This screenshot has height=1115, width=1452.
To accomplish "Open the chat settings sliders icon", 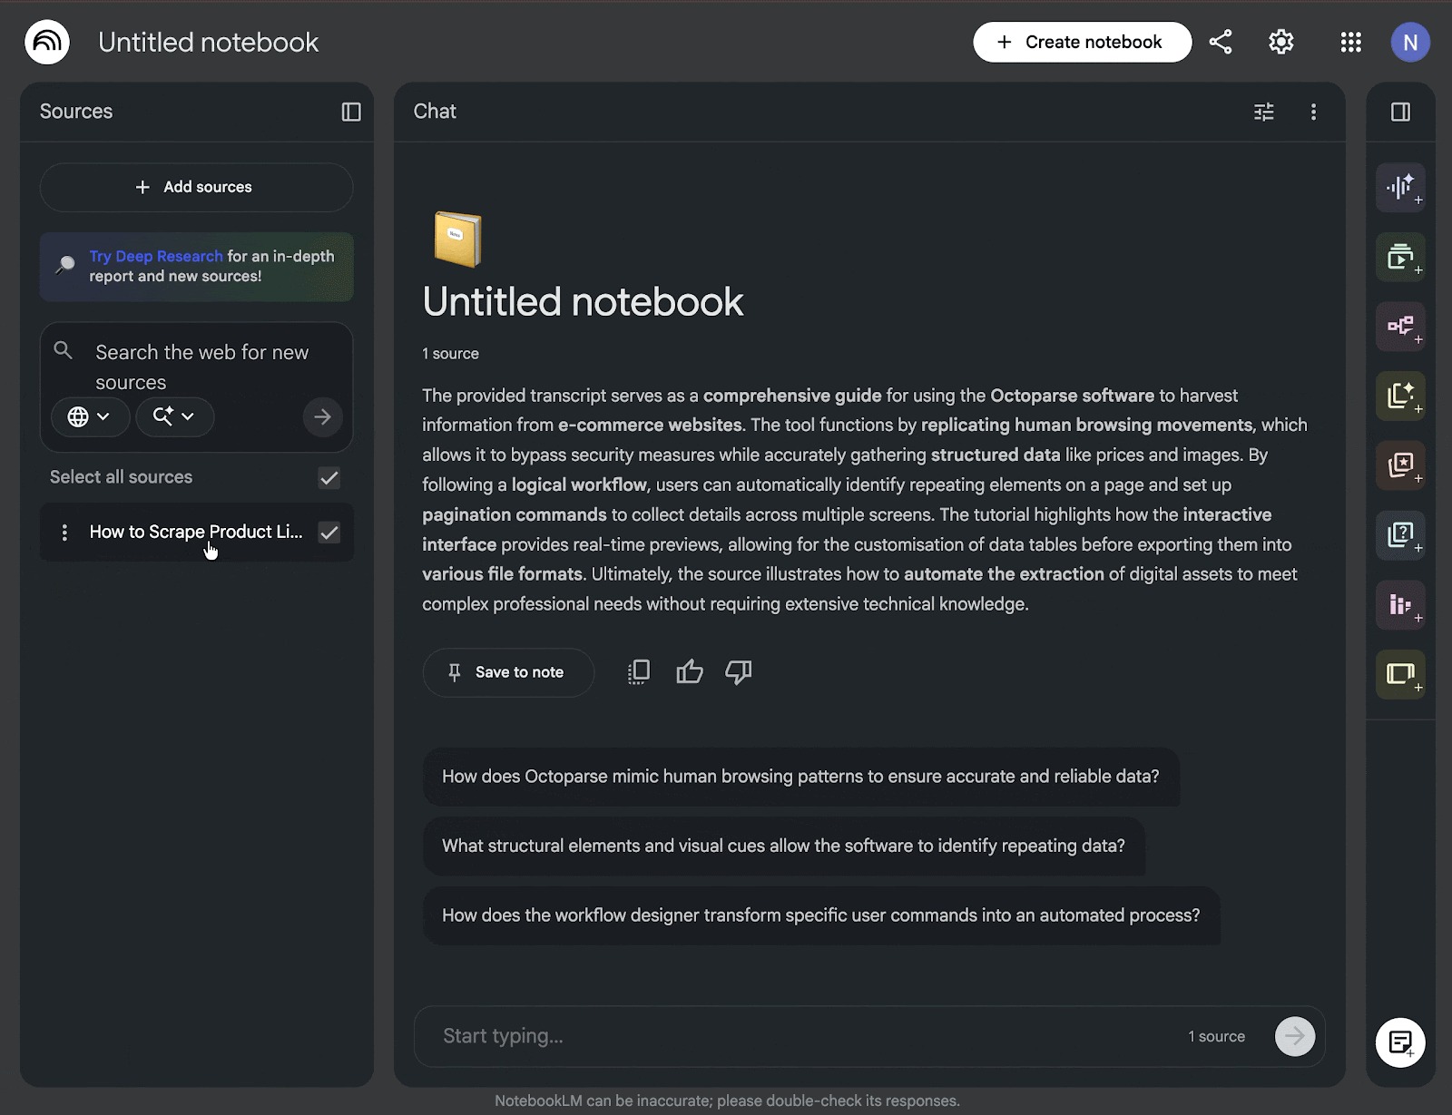I will coord(1263,112).
